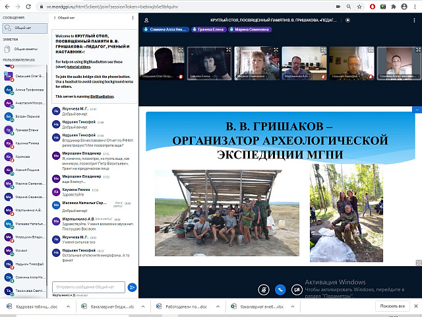Screen dimensions: 422x317
Task: Send the chat message
Action: coord(132,287)
